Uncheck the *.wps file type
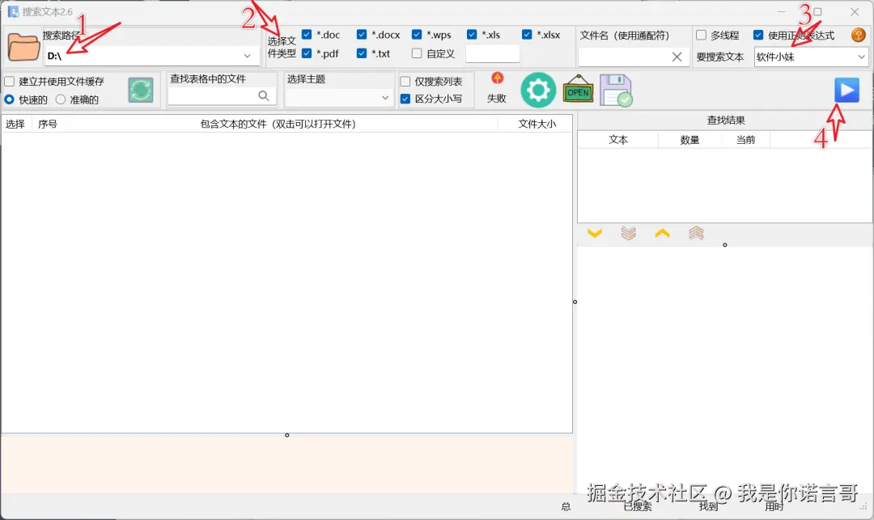Image resolution: width=874 pixels, height=520 pixels. (417, 35)
